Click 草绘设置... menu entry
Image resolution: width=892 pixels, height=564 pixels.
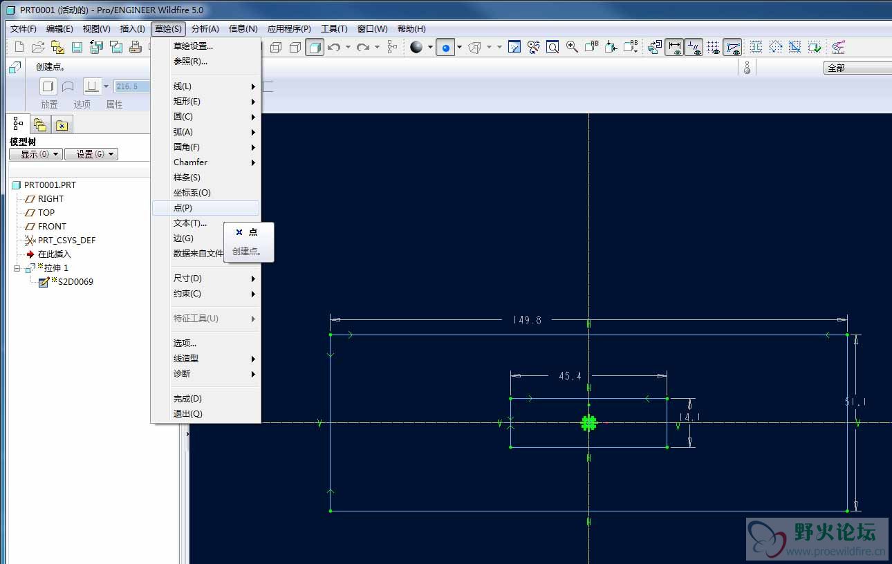(x=206, y=46)
